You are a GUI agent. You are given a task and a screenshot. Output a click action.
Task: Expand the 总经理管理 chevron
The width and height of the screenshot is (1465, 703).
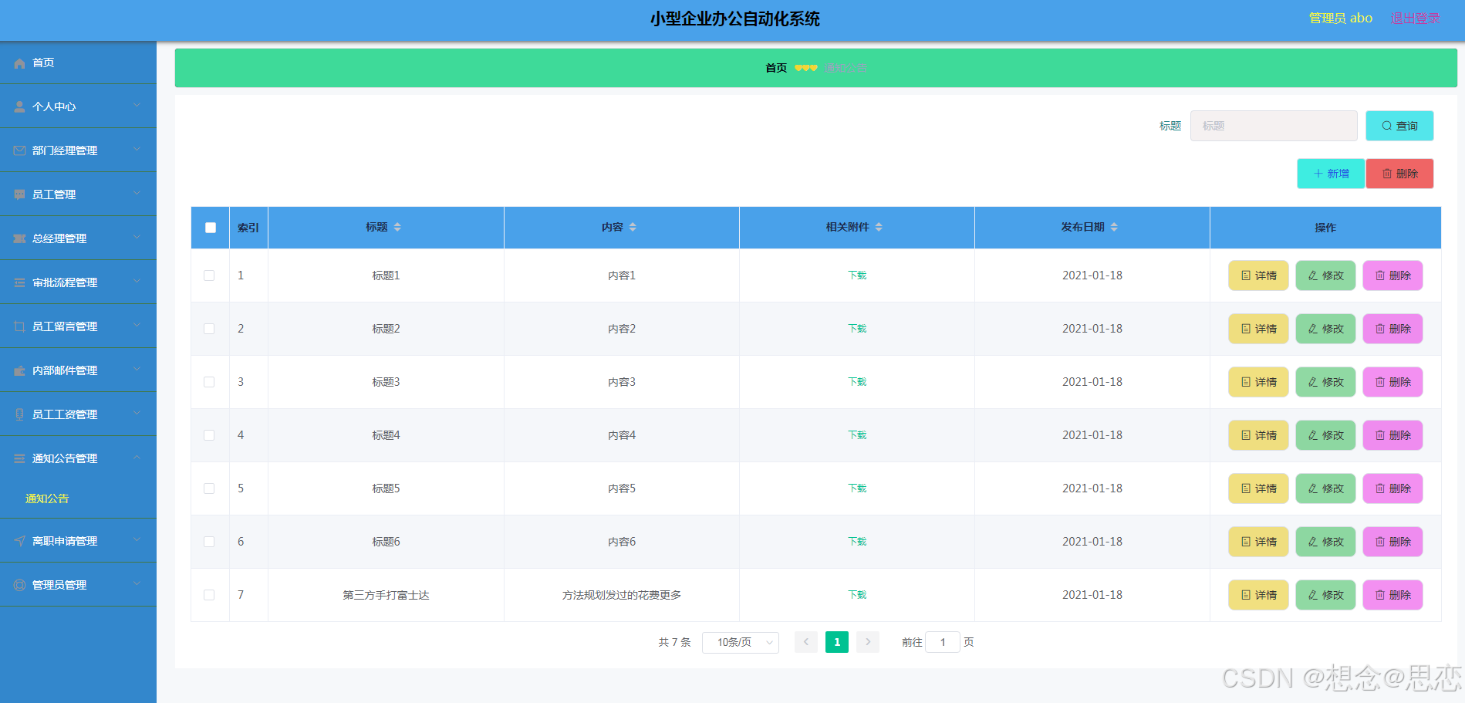tap(137, 238)
